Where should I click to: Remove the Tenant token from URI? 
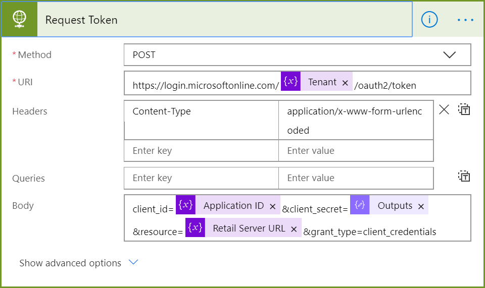345,83
